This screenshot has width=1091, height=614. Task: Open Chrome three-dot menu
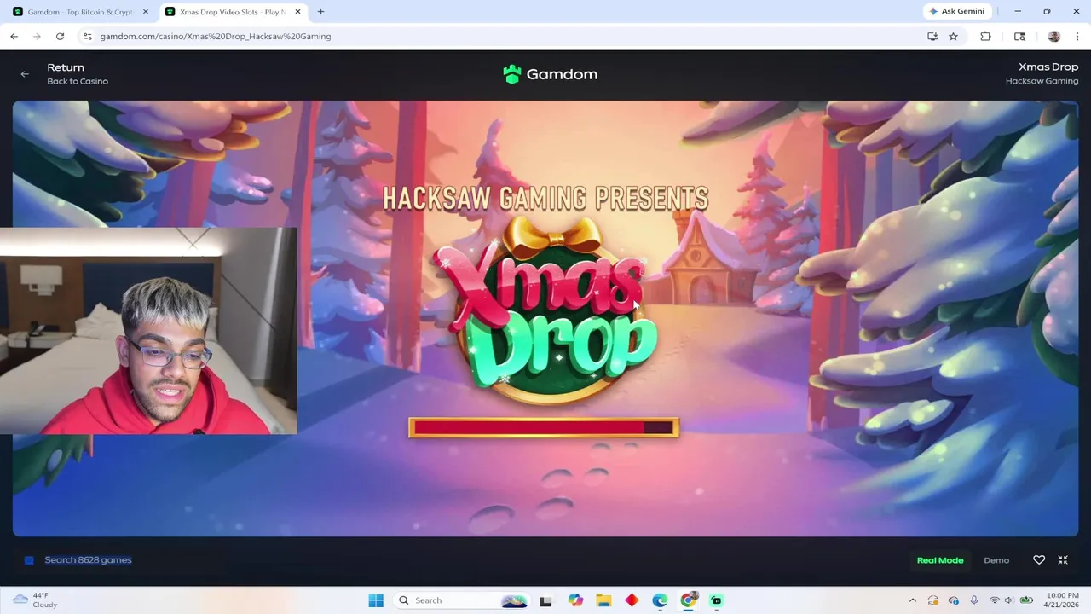tap(1077, 36)
